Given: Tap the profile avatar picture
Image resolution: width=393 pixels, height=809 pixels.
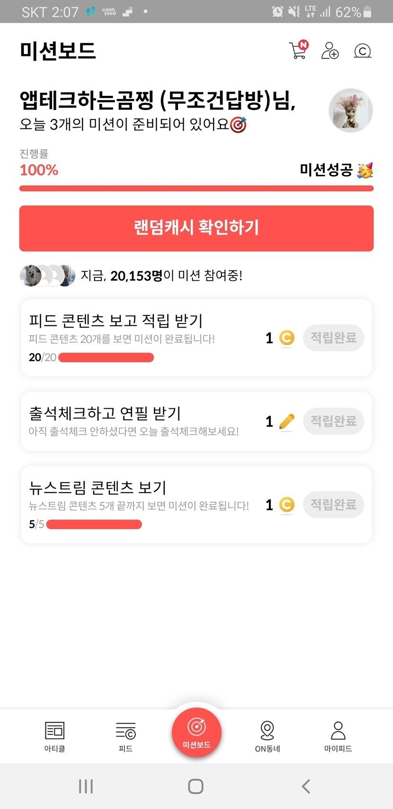Looking at the screenshot, I should pos(350,110).
